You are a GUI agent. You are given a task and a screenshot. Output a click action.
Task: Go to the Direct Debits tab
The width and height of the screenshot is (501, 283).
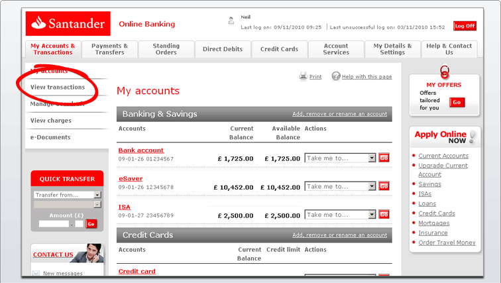(223, 49)
